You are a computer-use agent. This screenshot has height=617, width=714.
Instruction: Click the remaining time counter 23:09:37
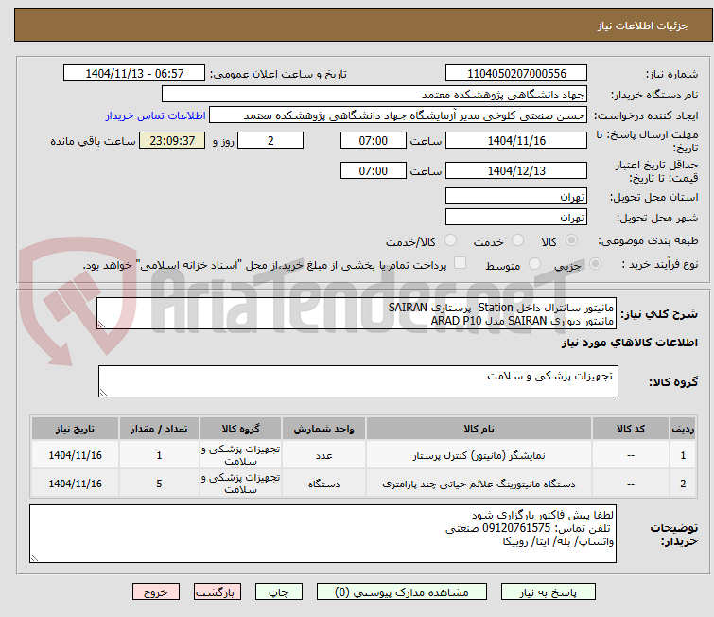point(172,140)
